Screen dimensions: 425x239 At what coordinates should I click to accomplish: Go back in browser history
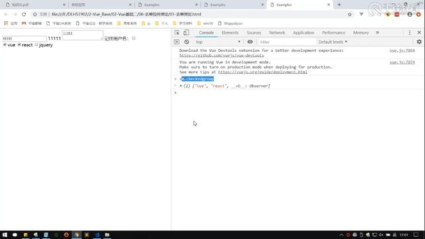coord(6,15)
